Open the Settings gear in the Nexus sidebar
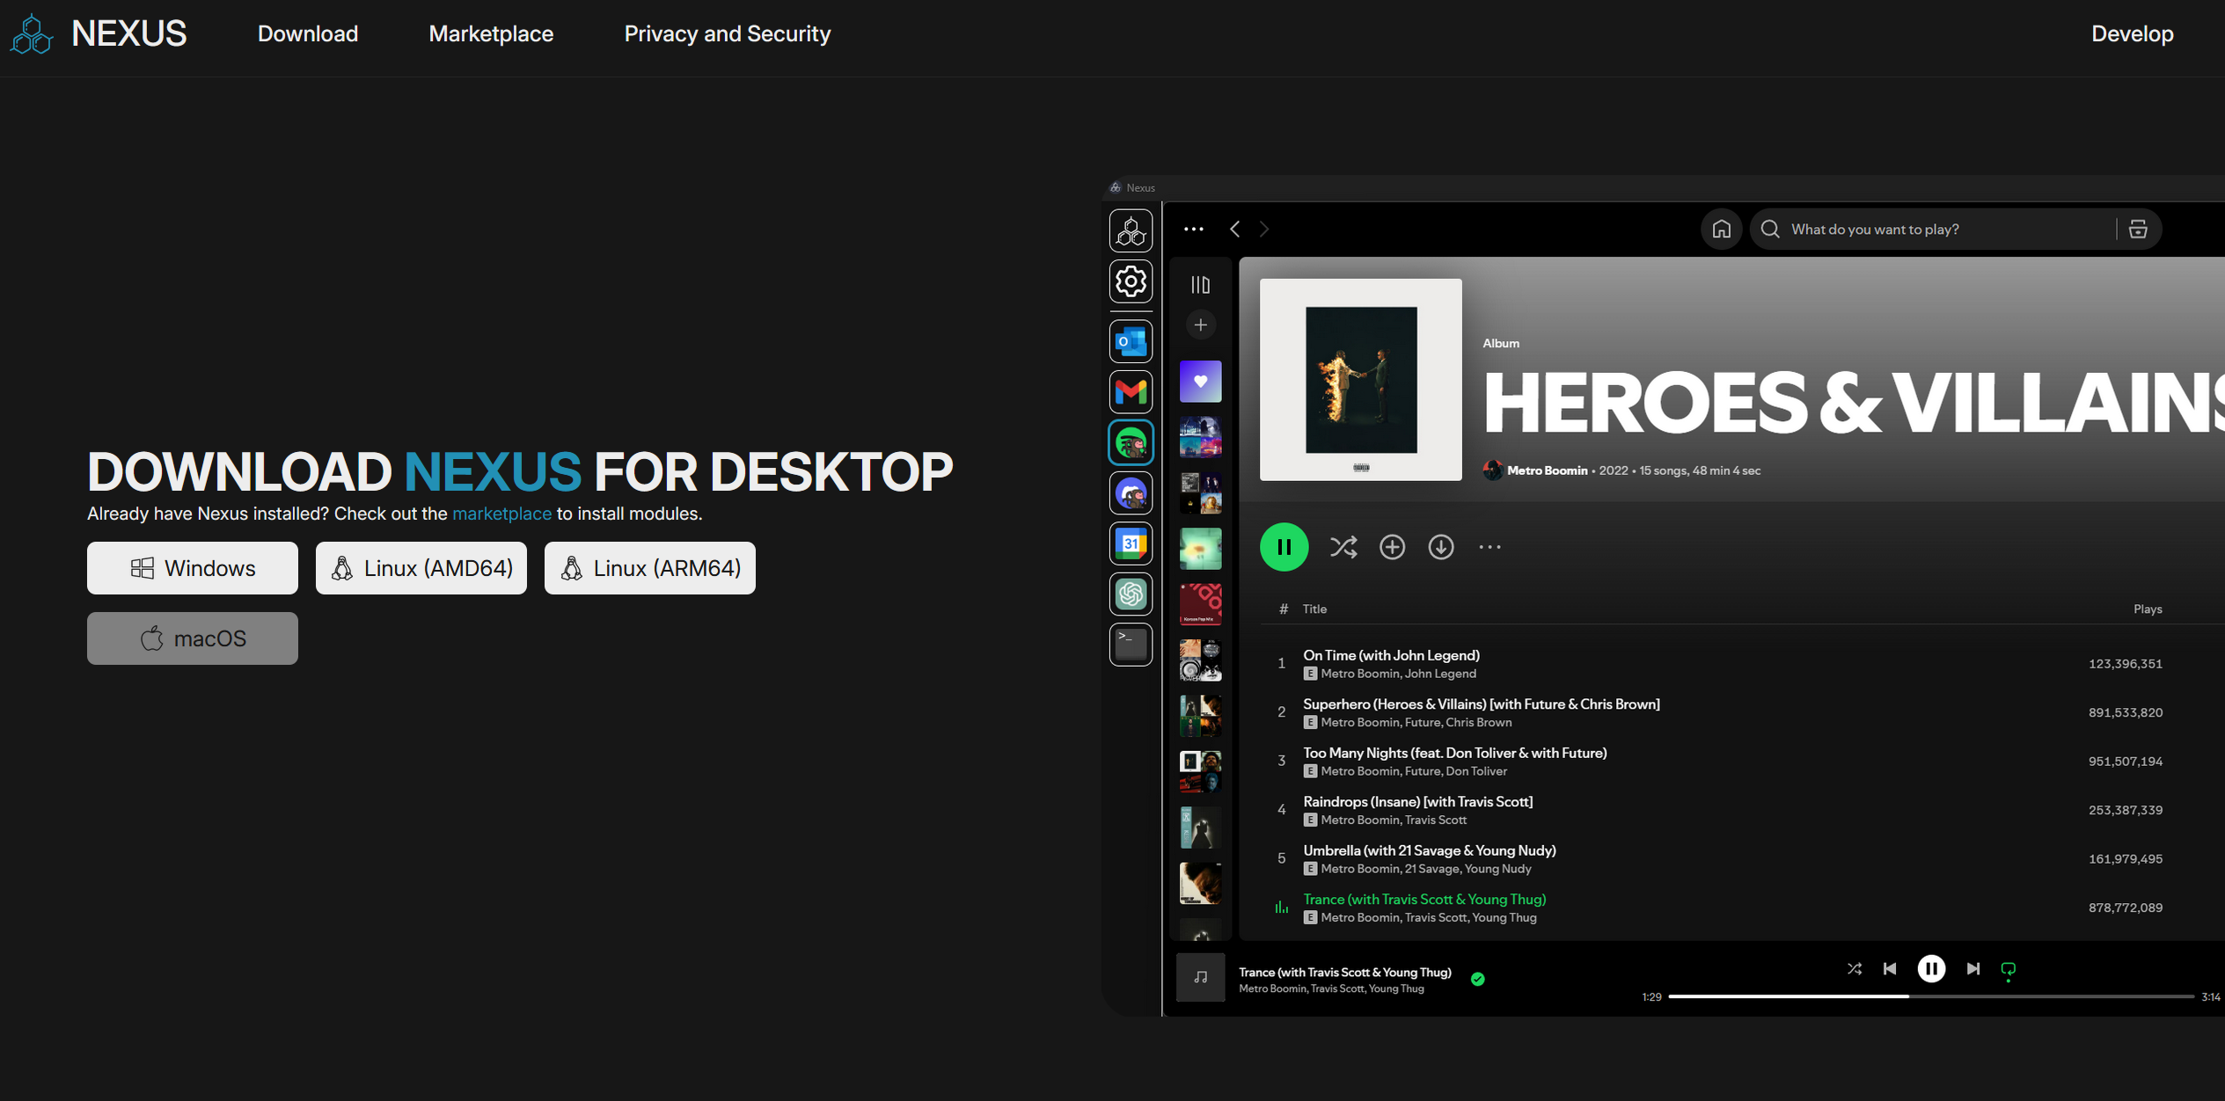 [1131, 281]
